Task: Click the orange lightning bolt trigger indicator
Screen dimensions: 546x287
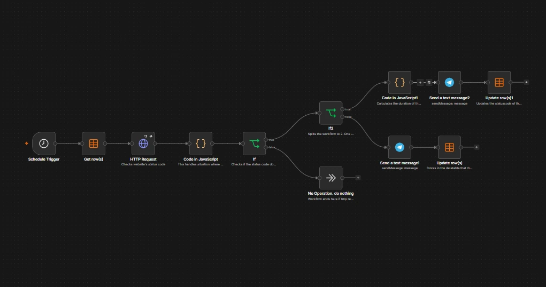Action: 26,143
